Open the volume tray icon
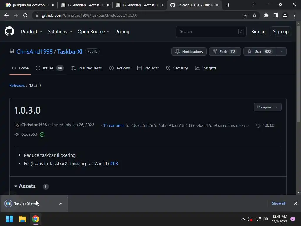This screenshot has height=226, width=301. tap(265, 219)
